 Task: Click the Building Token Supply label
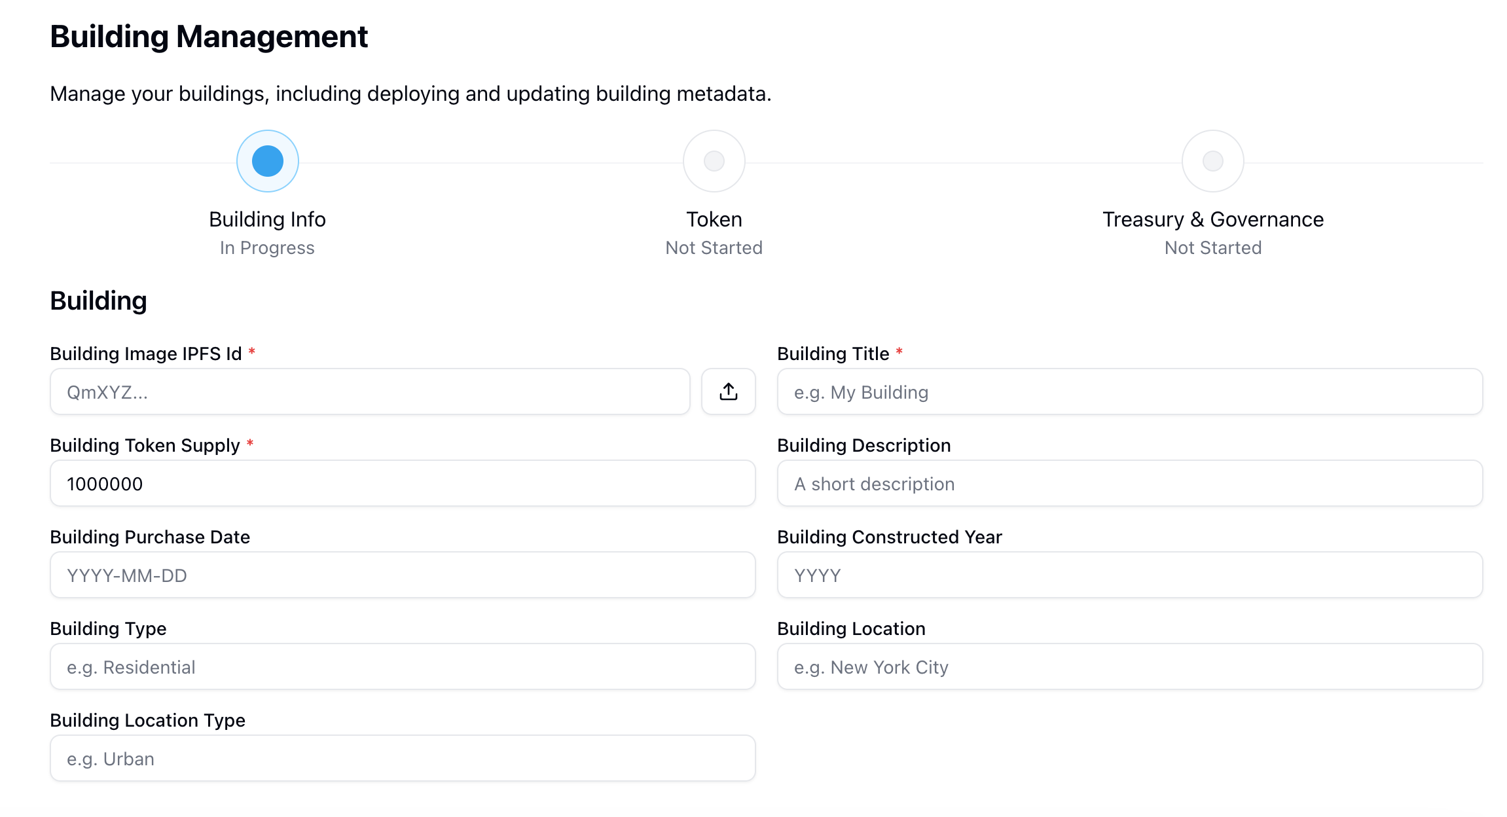pyautogui.click(x=145, y=445)
